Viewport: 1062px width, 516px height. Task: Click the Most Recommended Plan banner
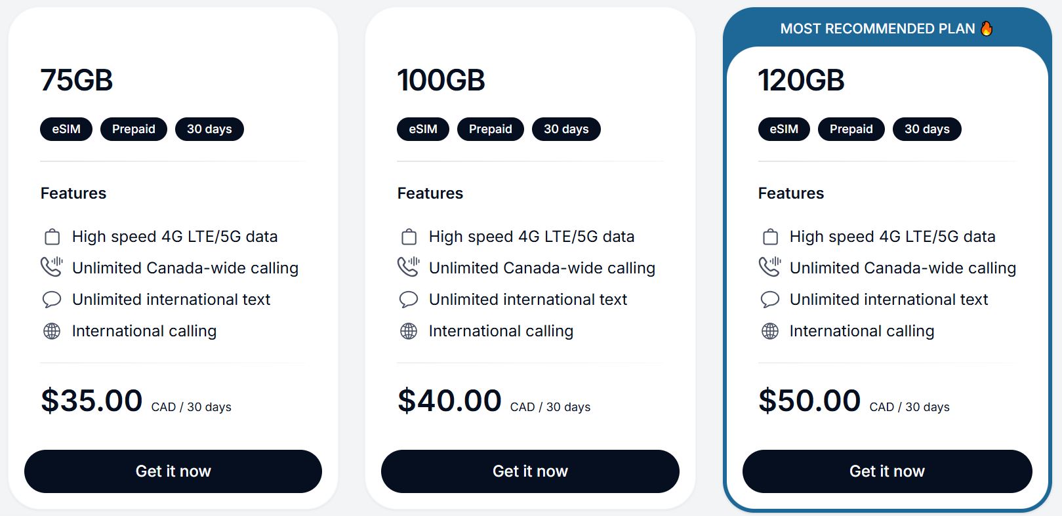coord(877,29)
